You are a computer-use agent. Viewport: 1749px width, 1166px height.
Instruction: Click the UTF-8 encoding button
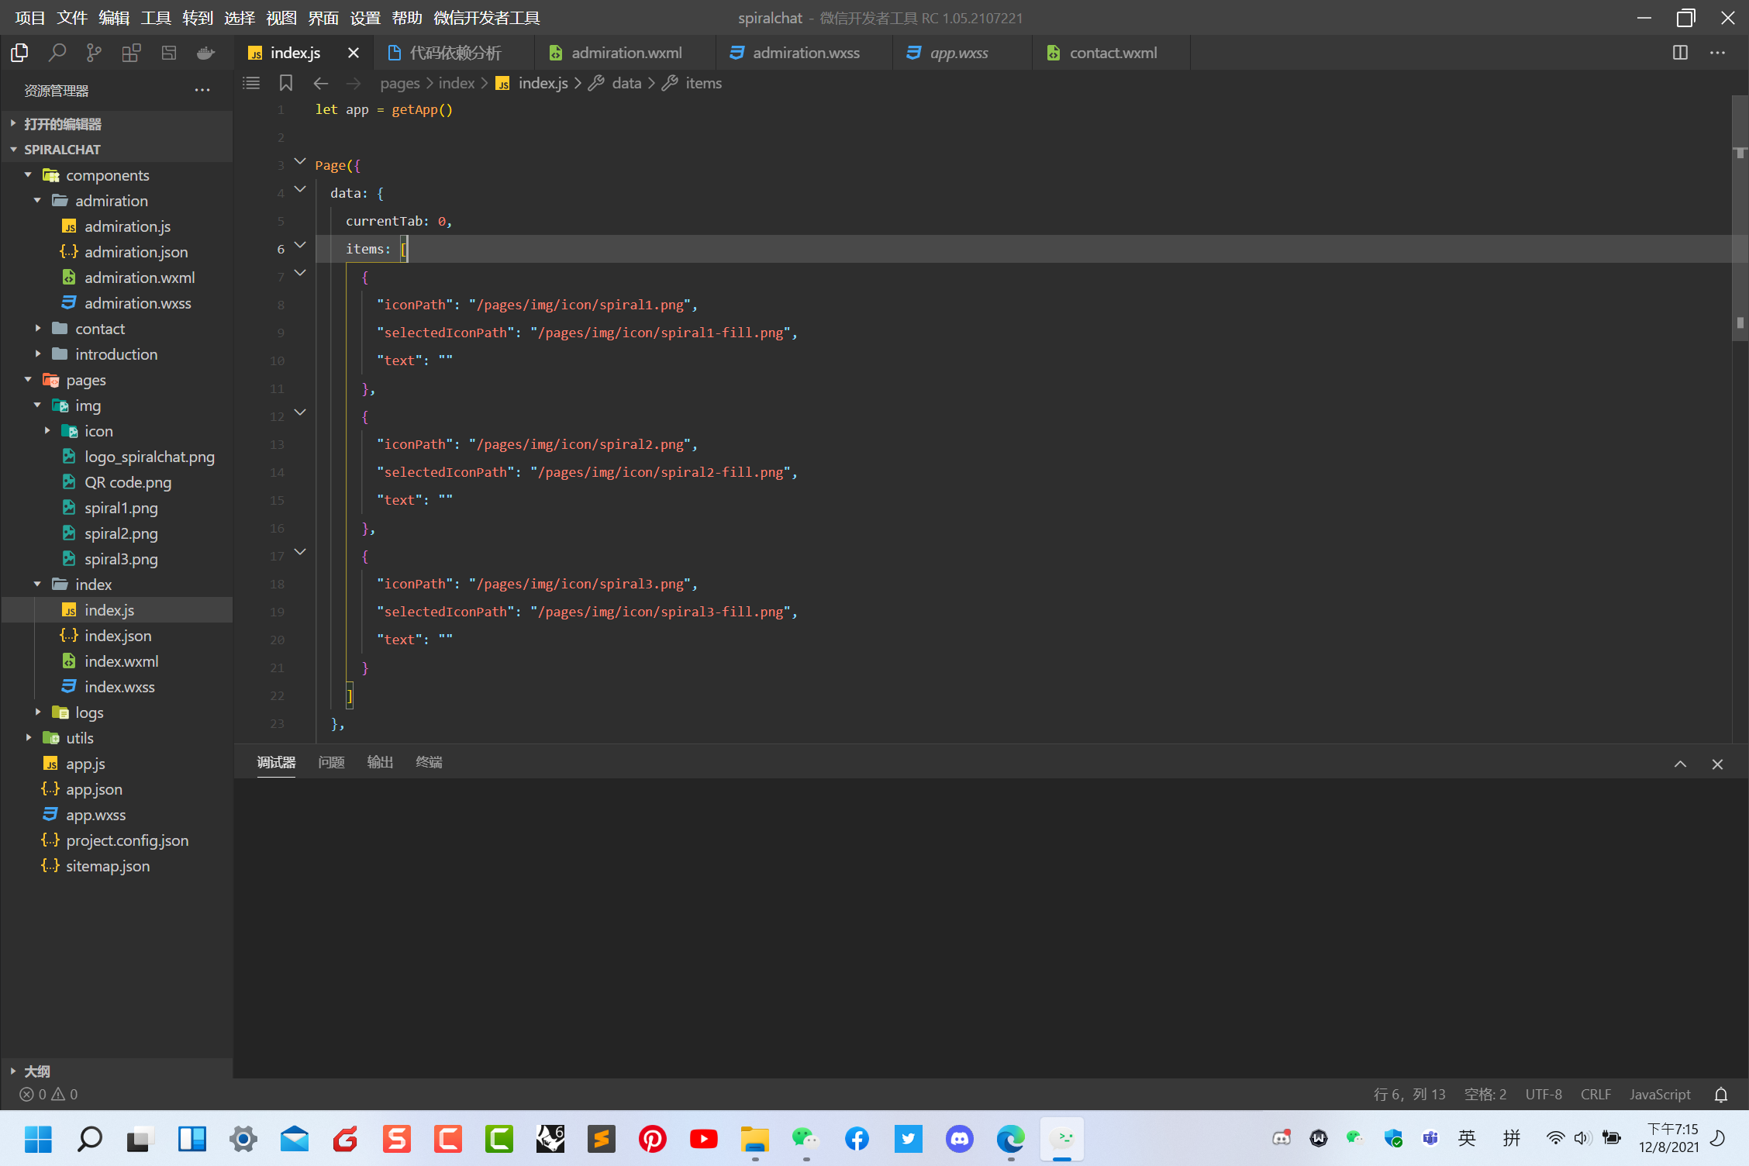click(1544, 1095)
